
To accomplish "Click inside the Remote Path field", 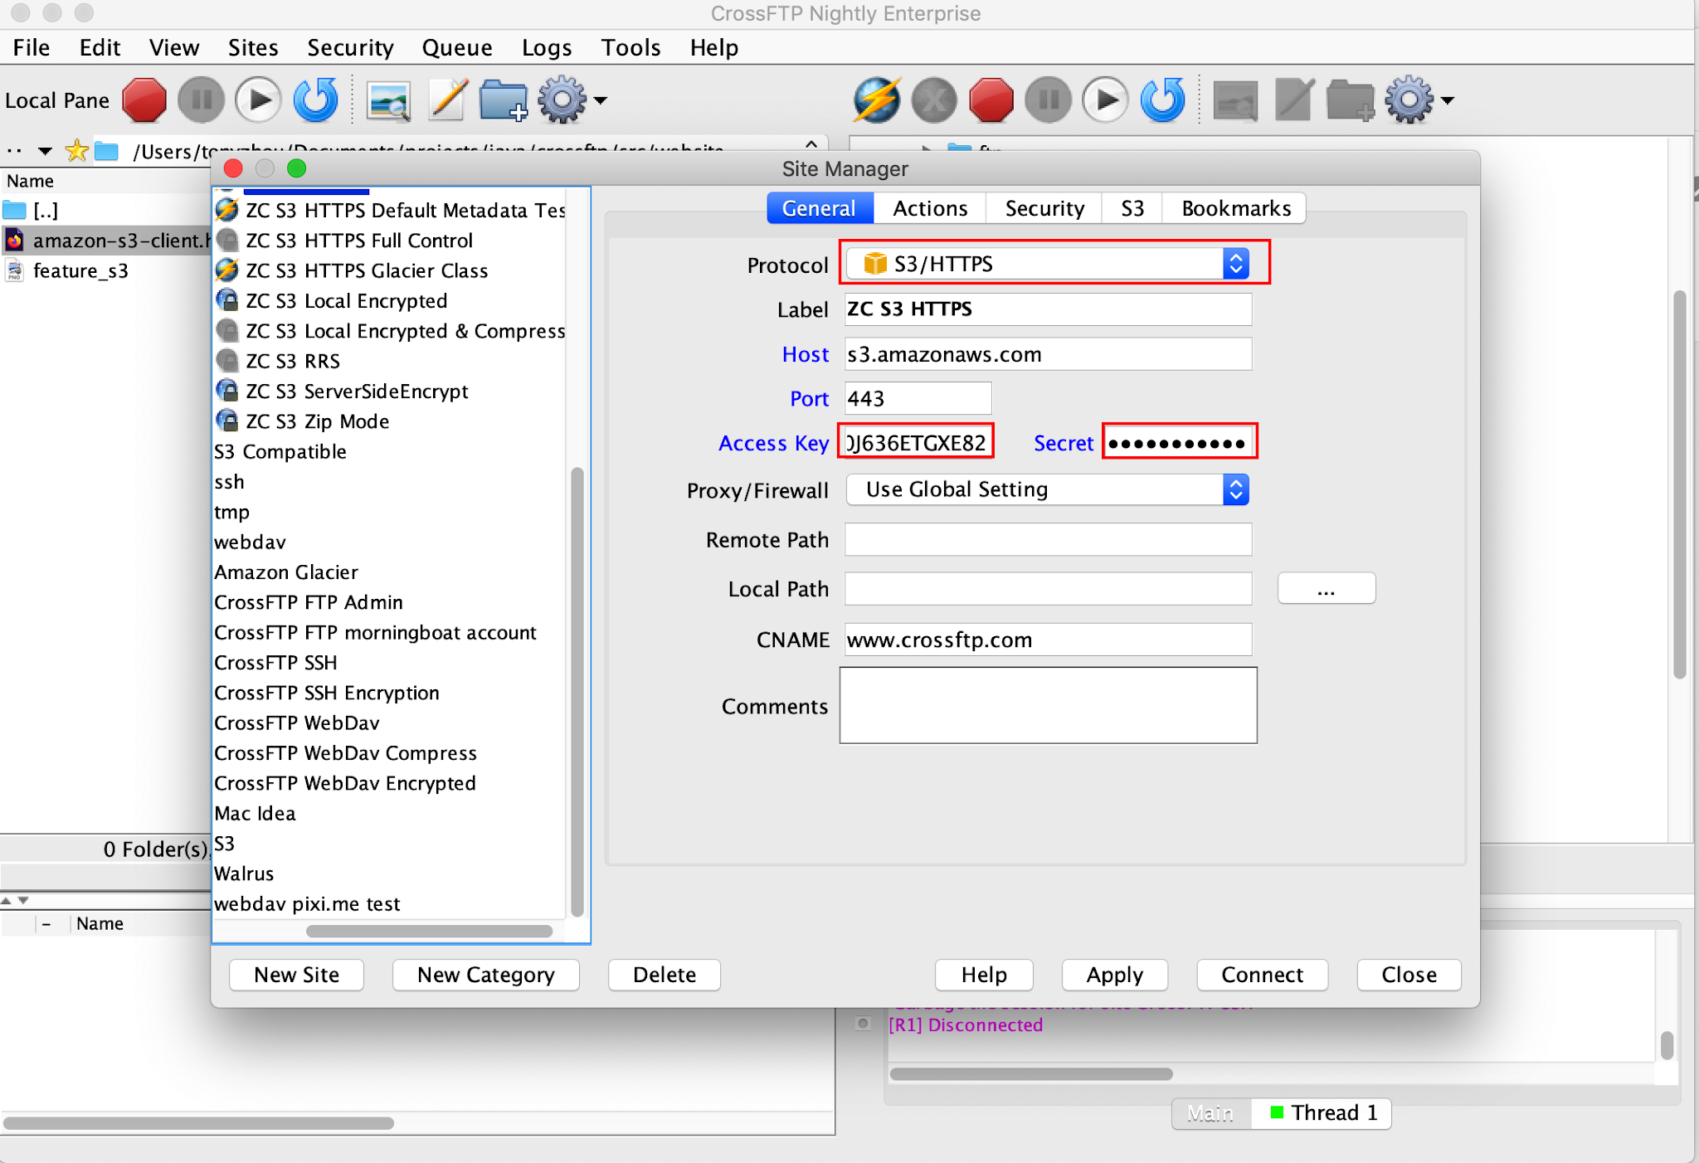I will (x=1047, y=539).
